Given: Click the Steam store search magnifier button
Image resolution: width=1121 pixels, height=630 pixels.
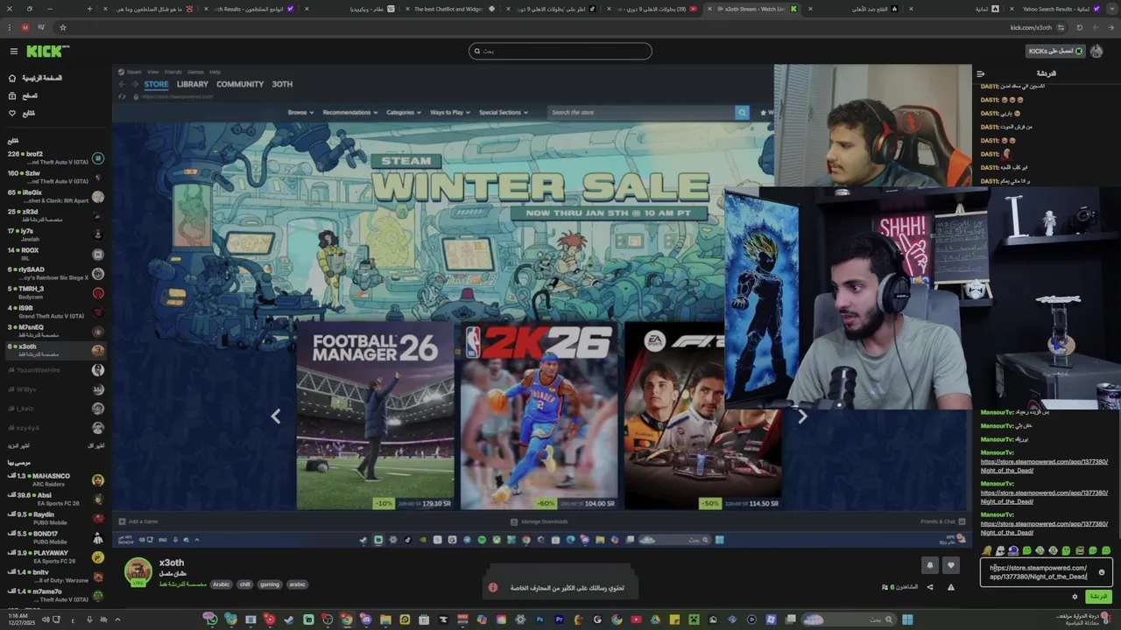Looking at the screenshot, I should click(743, 113).
